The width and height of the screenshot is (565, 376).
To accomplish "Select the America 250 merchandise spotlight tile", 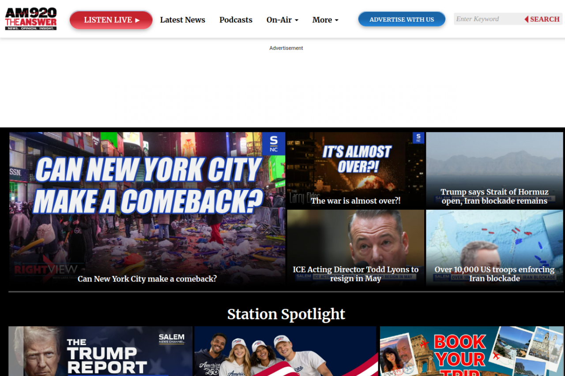I will point(285,351).
